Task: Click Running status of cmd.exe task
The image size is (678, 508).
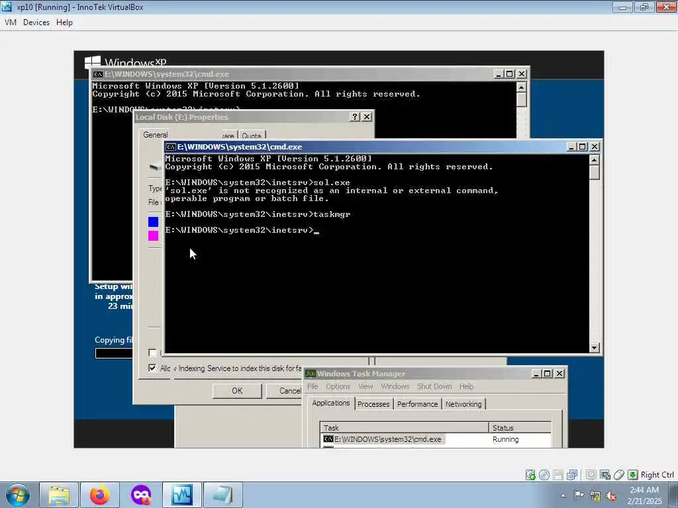Action: (x=505, y=439)
